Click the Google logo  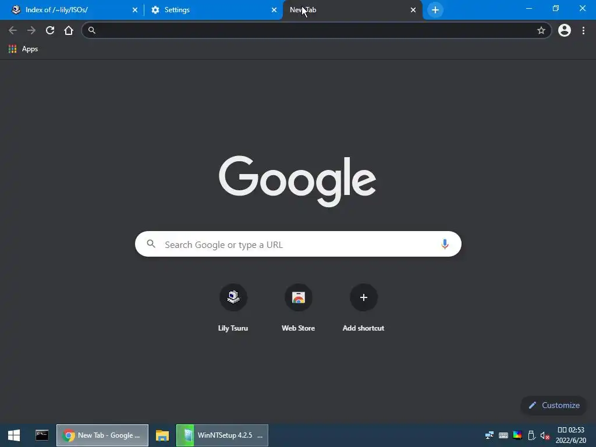297,181
